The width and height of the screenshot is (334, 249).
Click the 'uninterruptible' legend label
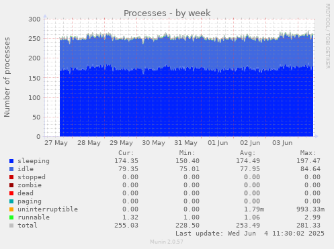pos(48,209)
